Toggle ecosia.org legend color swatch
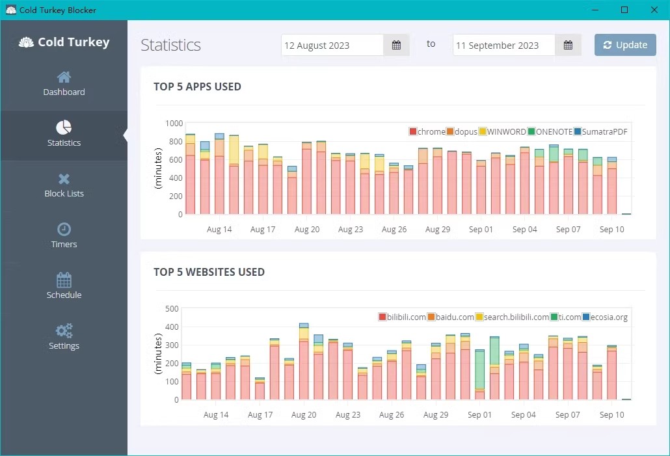670x456 pixels. [x=586, y=317]
